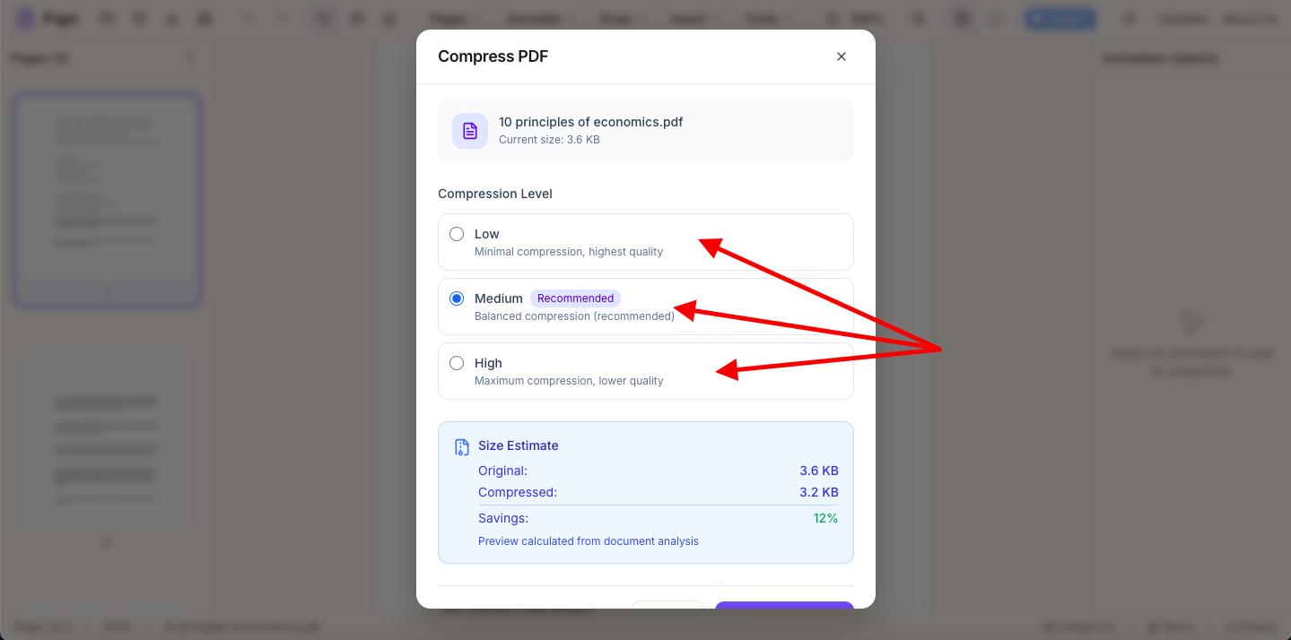Viewport: 1291px width, 640px height.
Task: Select the High compression radio button
Action: click(457, 363)
